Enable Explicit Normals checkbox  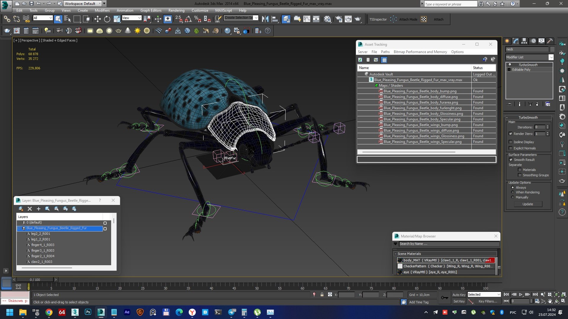tap(510, 148)
